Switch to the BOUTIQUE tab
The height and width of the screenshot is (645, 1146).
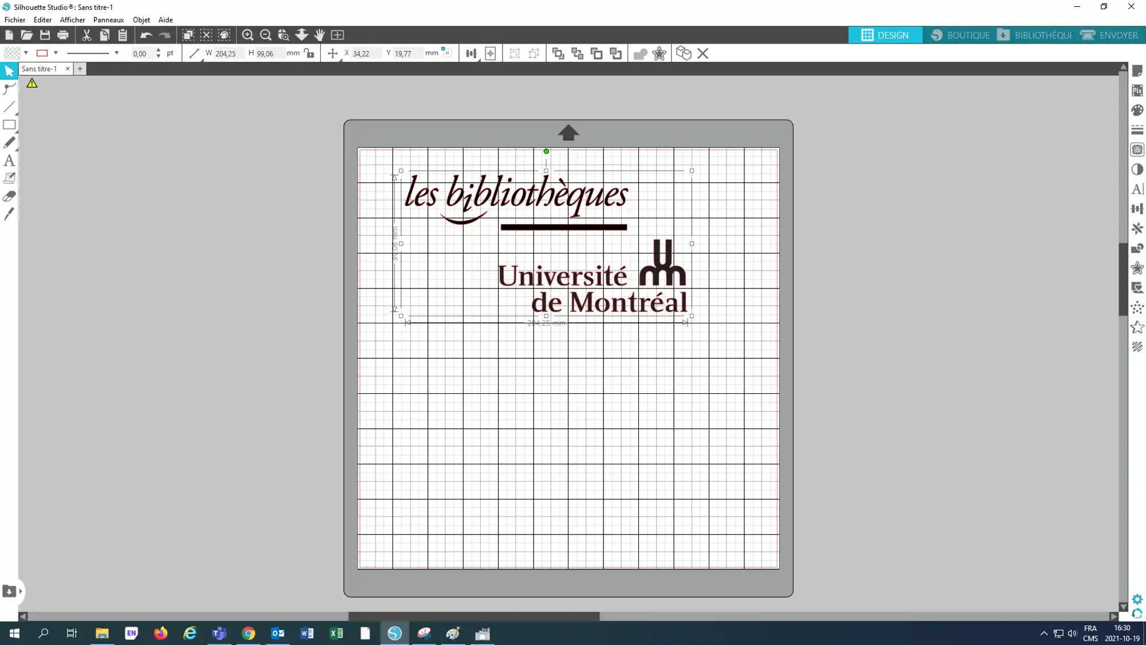pyautogui.click(x=960, y=35)
